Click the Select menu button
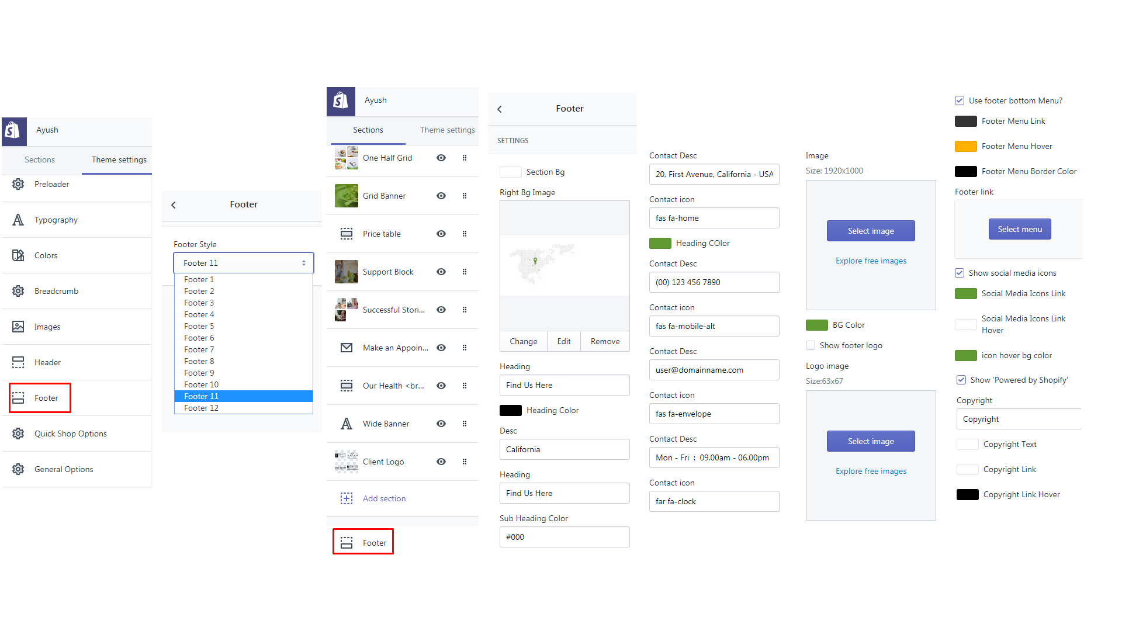The width and height of the screenshot is (1122, 631). [x=1020, y=229]
